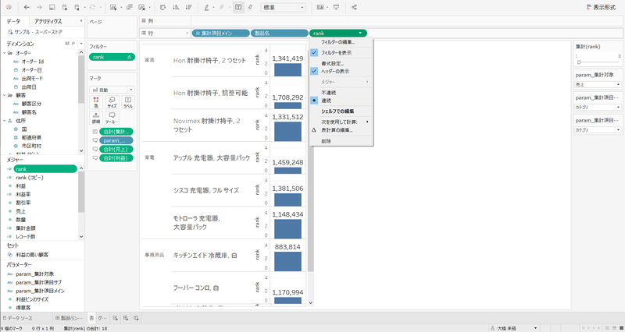Open the 詳細 detail marks card
The height and width of the screenshot is (332, 625).
point(95,118)
